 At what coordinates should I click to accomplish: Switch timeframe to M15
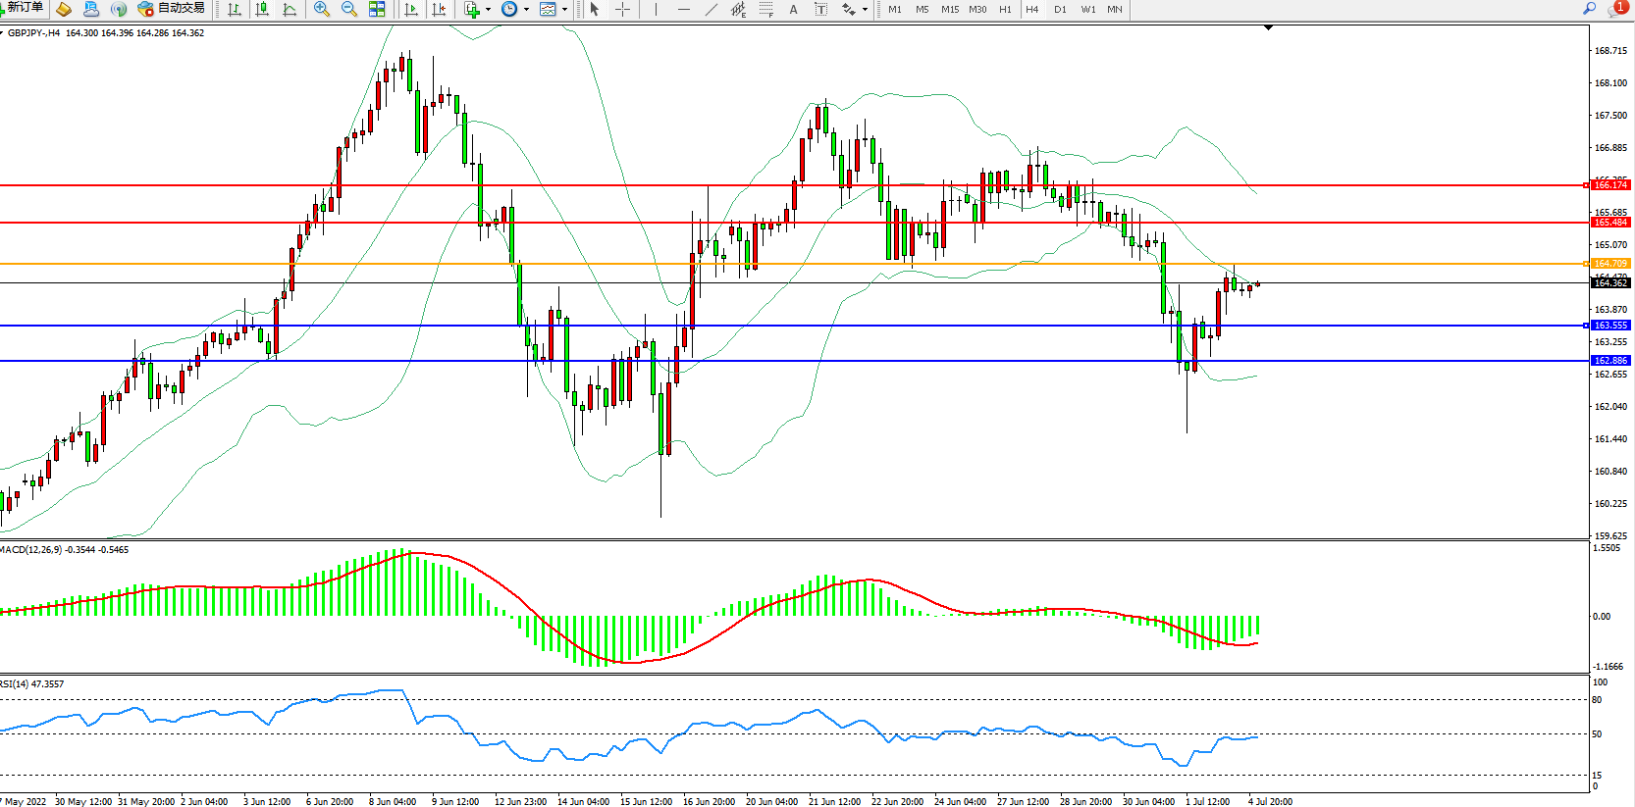950,9
